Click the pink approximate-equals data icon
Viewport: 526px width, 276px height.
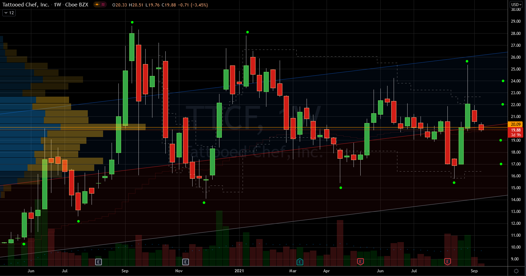(103, 5)
